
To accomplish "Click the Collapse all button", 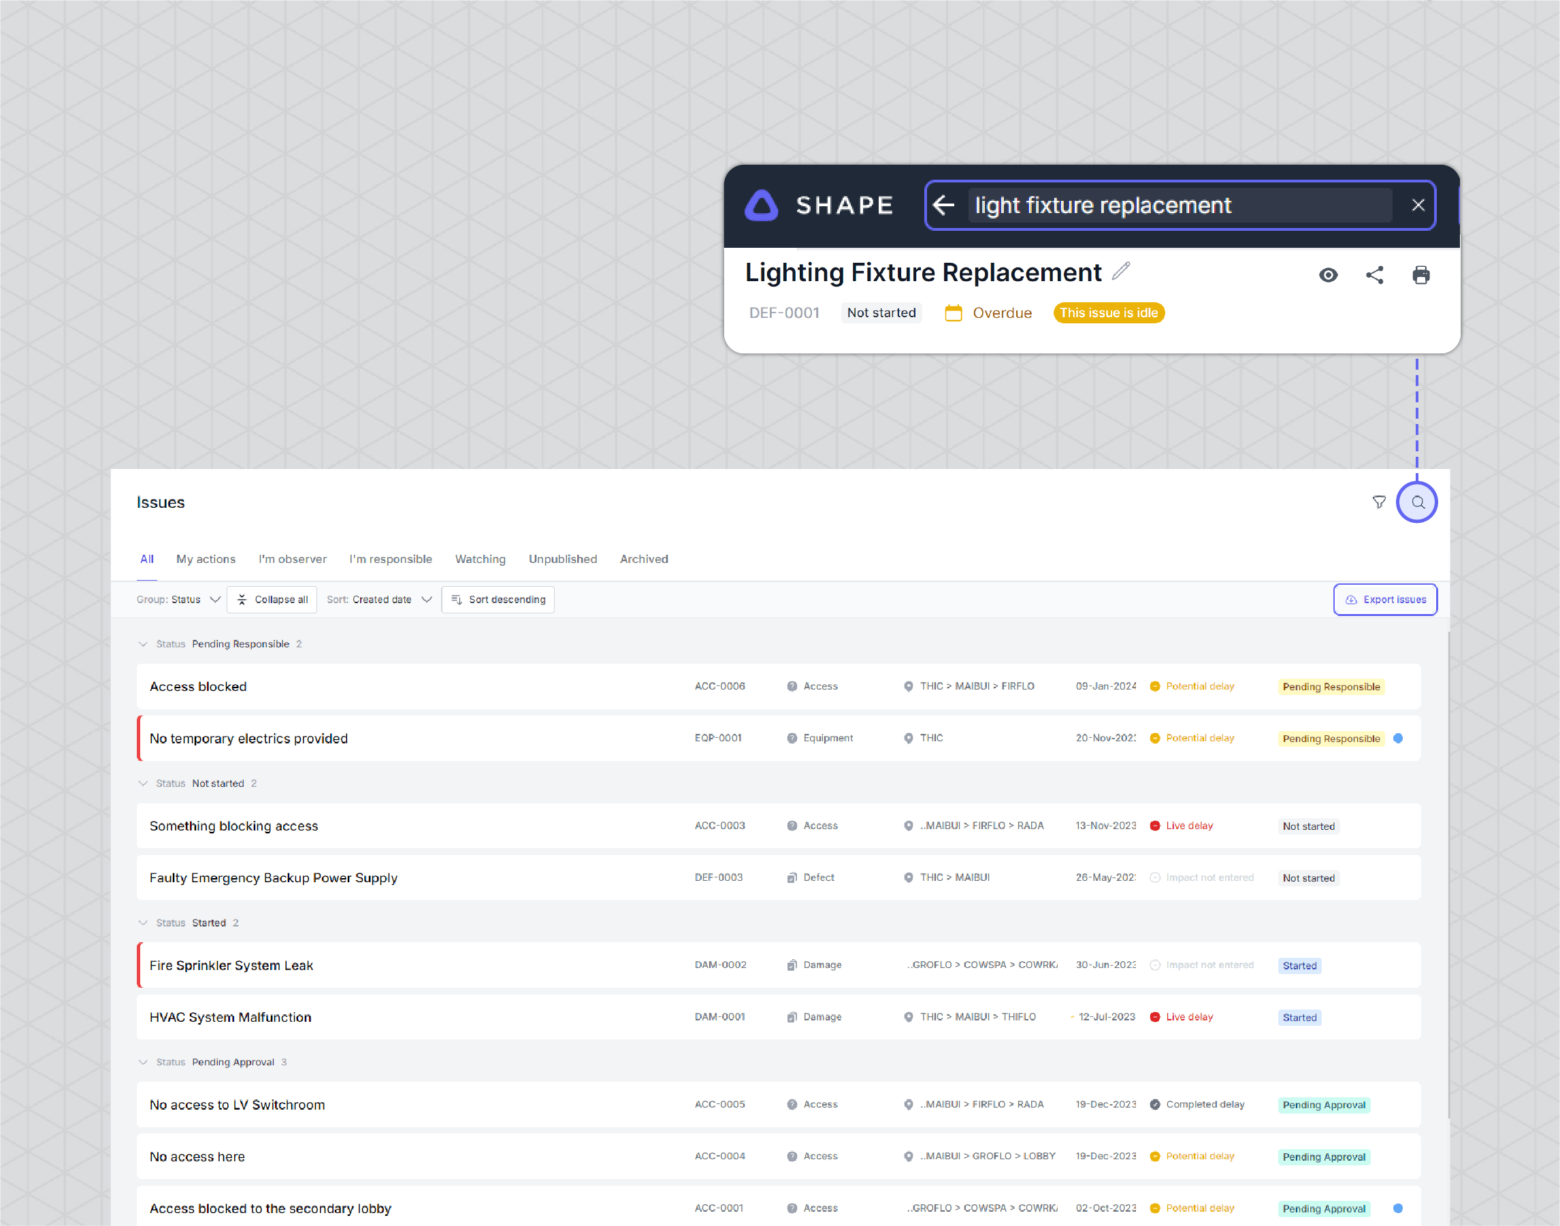I will click(272, 599).
